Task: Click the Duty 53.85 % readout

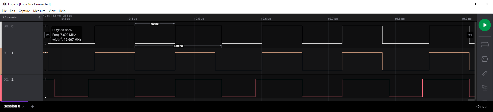Action: tap(62, 30)
